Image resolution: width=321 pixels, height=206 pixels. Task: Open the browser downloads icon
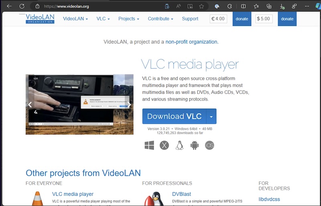pos(282,6)
